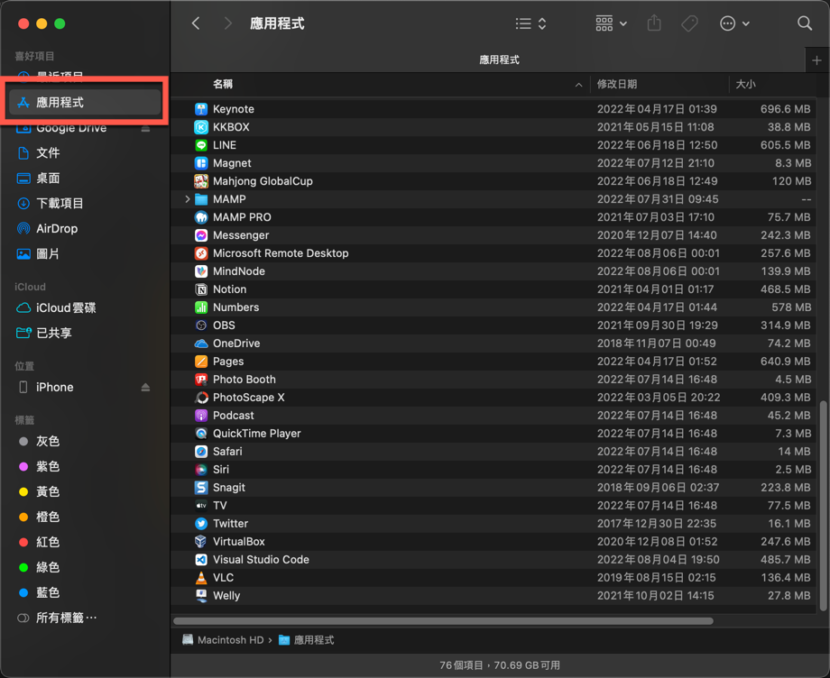This screenshot has width=830, height=678.
Task: Open the group-by grid dropdown
Action: click(612, 23)
